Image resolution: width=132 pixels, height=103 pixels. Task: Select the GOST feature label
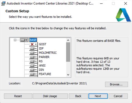tap(43, 44)
